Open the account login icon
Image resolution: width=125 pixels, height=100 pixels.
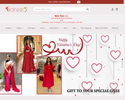point(112,9)
